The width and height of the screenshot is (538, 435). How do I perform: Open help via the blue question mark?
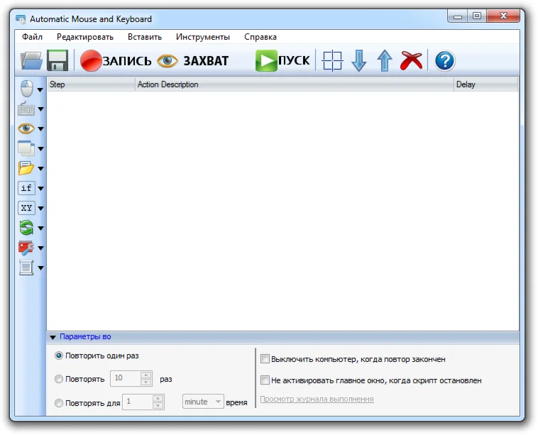point(445,61)
